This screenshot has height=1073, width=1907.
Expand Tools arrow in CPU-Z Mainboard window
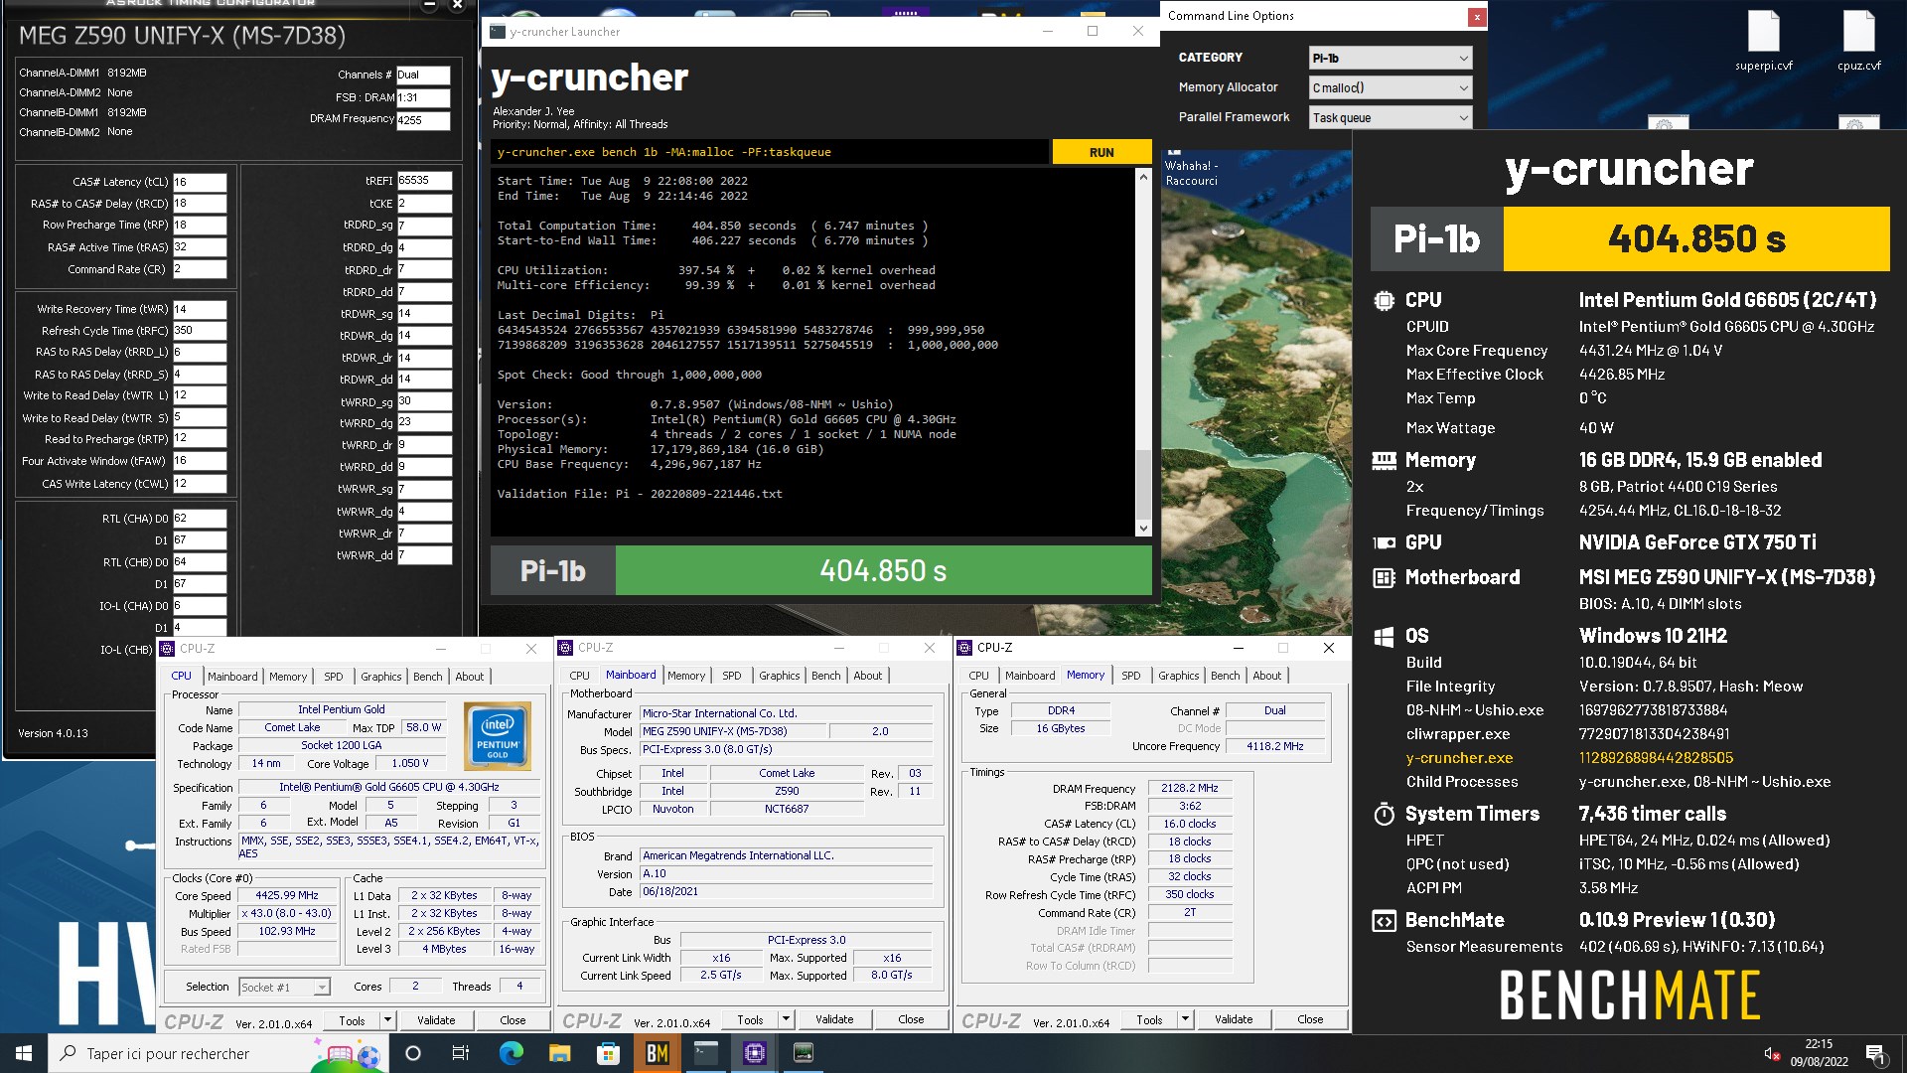(786, 1019)
